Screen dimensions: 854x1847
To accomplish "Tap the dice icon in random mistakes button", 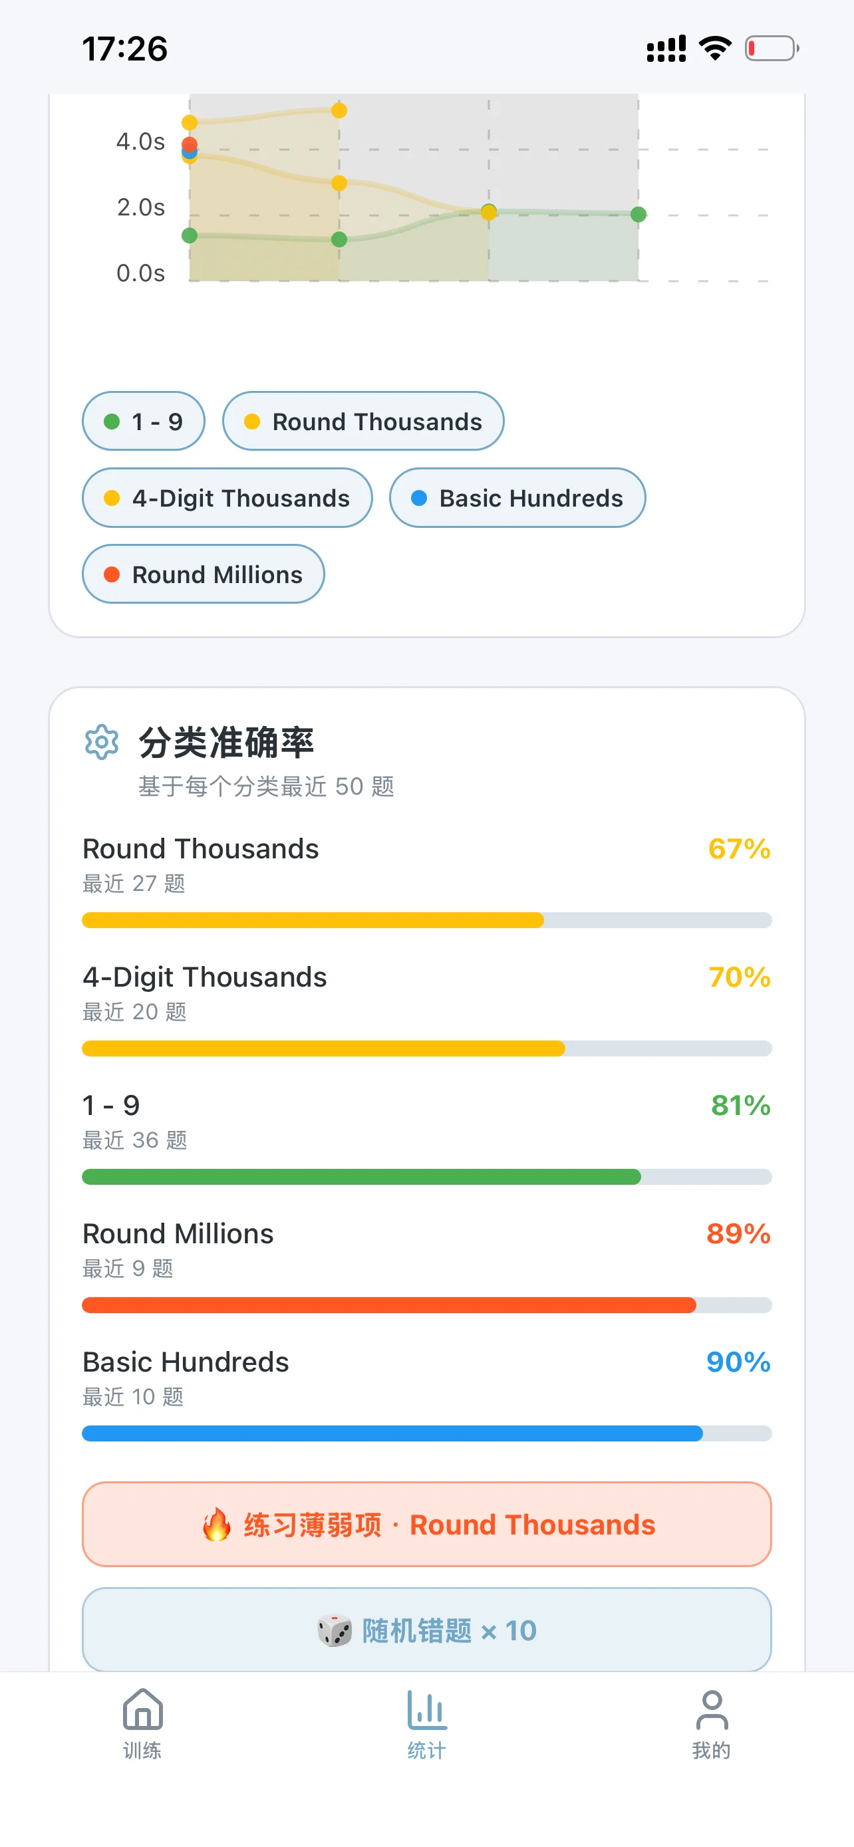I will coord(334,1630).
